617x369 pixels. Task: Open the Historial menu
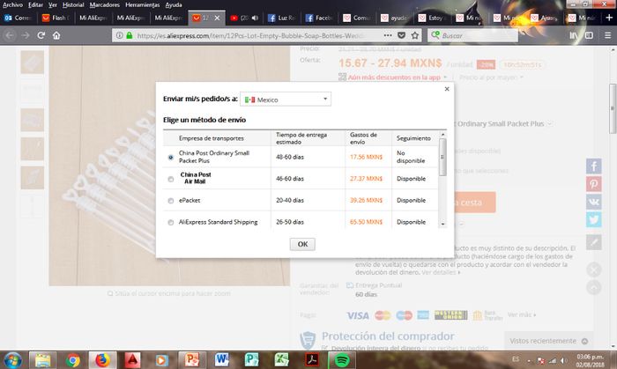pos(73,4)
